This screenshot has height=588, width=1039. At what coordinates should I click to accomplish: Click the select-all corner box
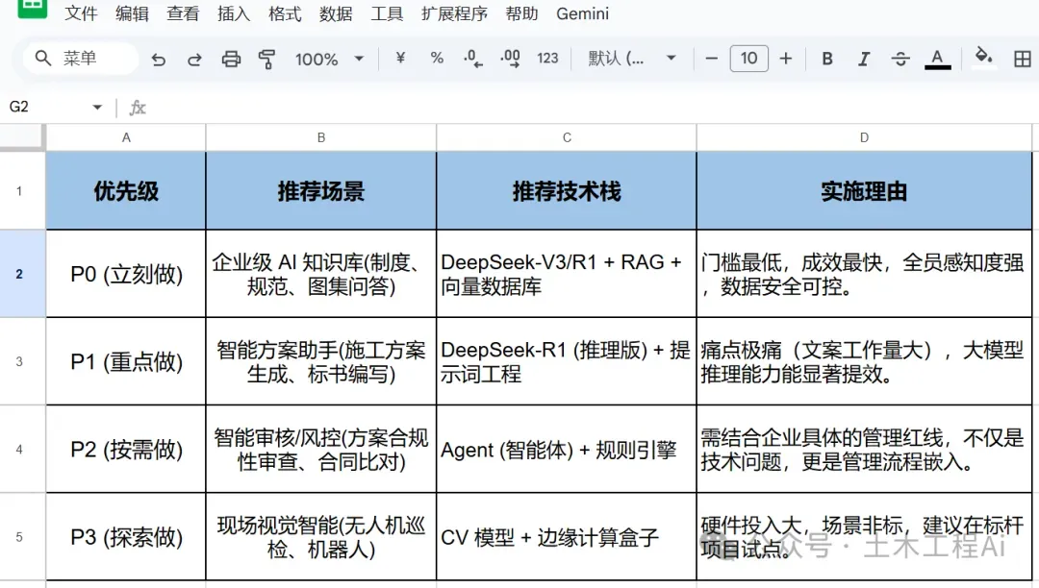pos(22,137)
